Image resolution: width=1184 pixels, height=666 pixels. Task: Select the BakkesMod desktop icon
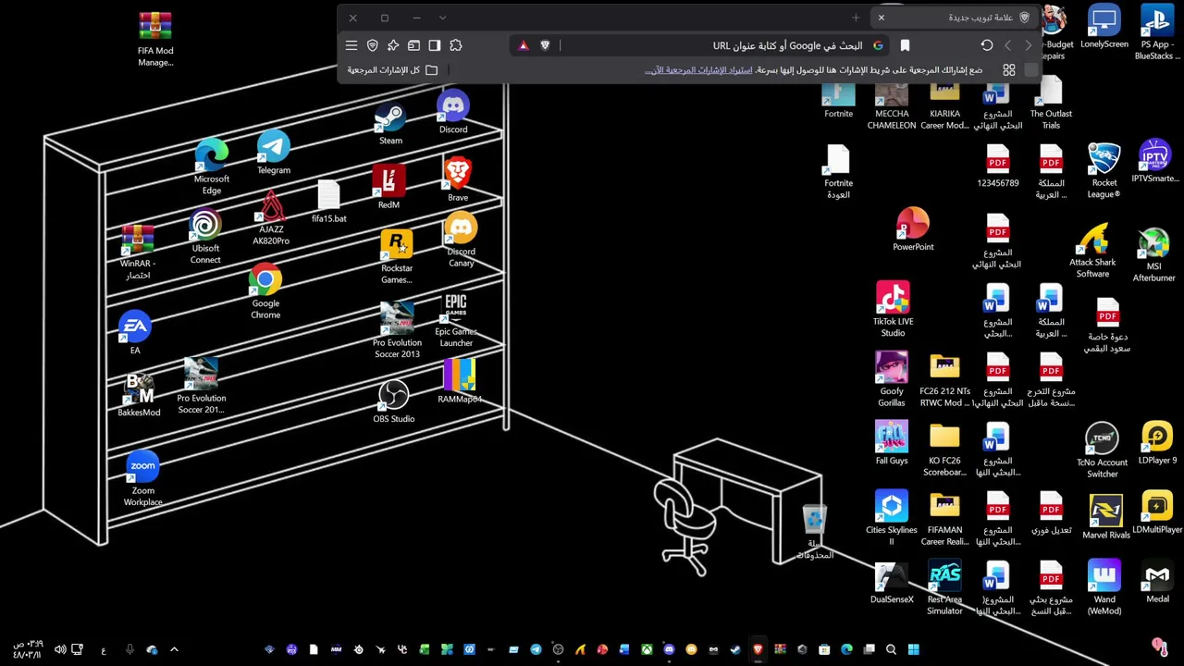[x=139, y=395]
